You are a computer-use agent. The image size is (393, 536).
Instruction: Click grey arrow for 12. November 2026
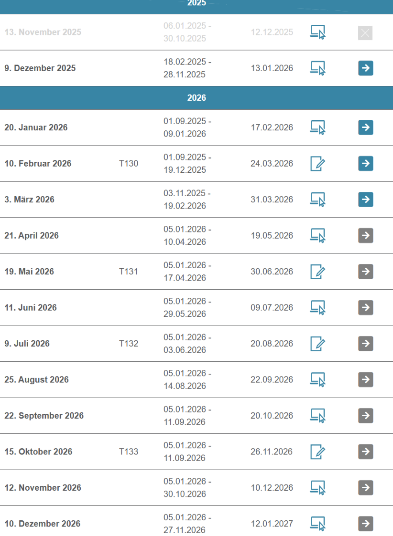[365, 487]
